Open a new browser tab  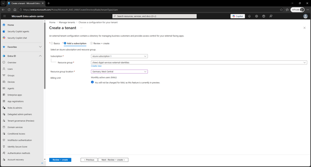(49, 3)
